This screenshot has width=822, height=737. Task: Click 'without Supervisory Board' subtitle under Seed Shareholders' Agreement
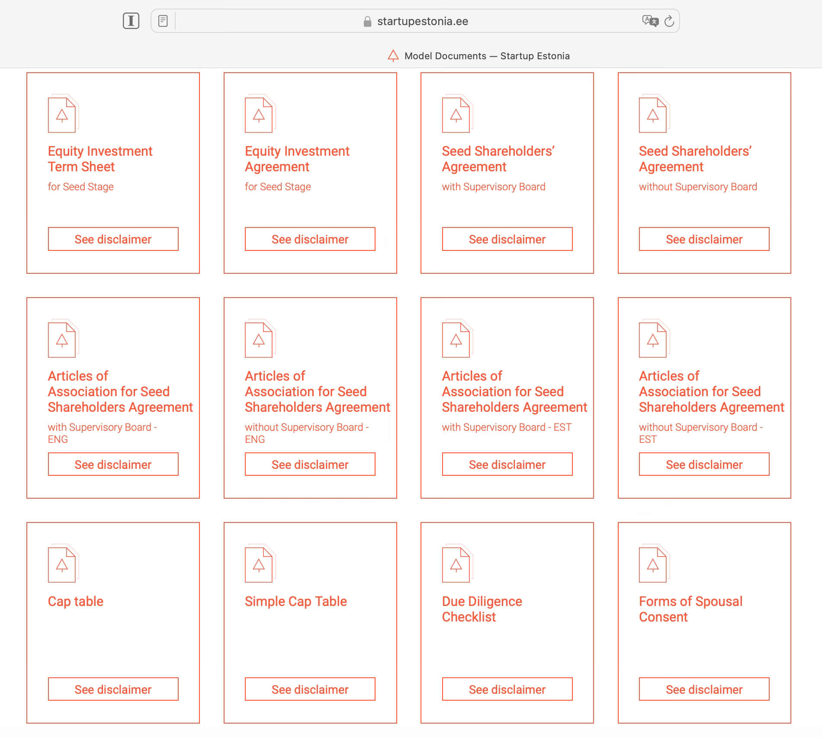tap(698, 187)
